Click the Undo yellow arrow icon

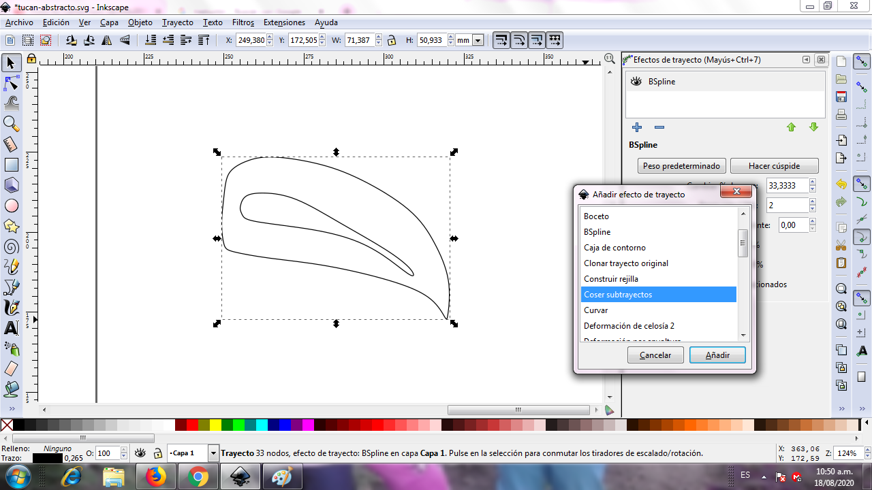click(841, 184)
